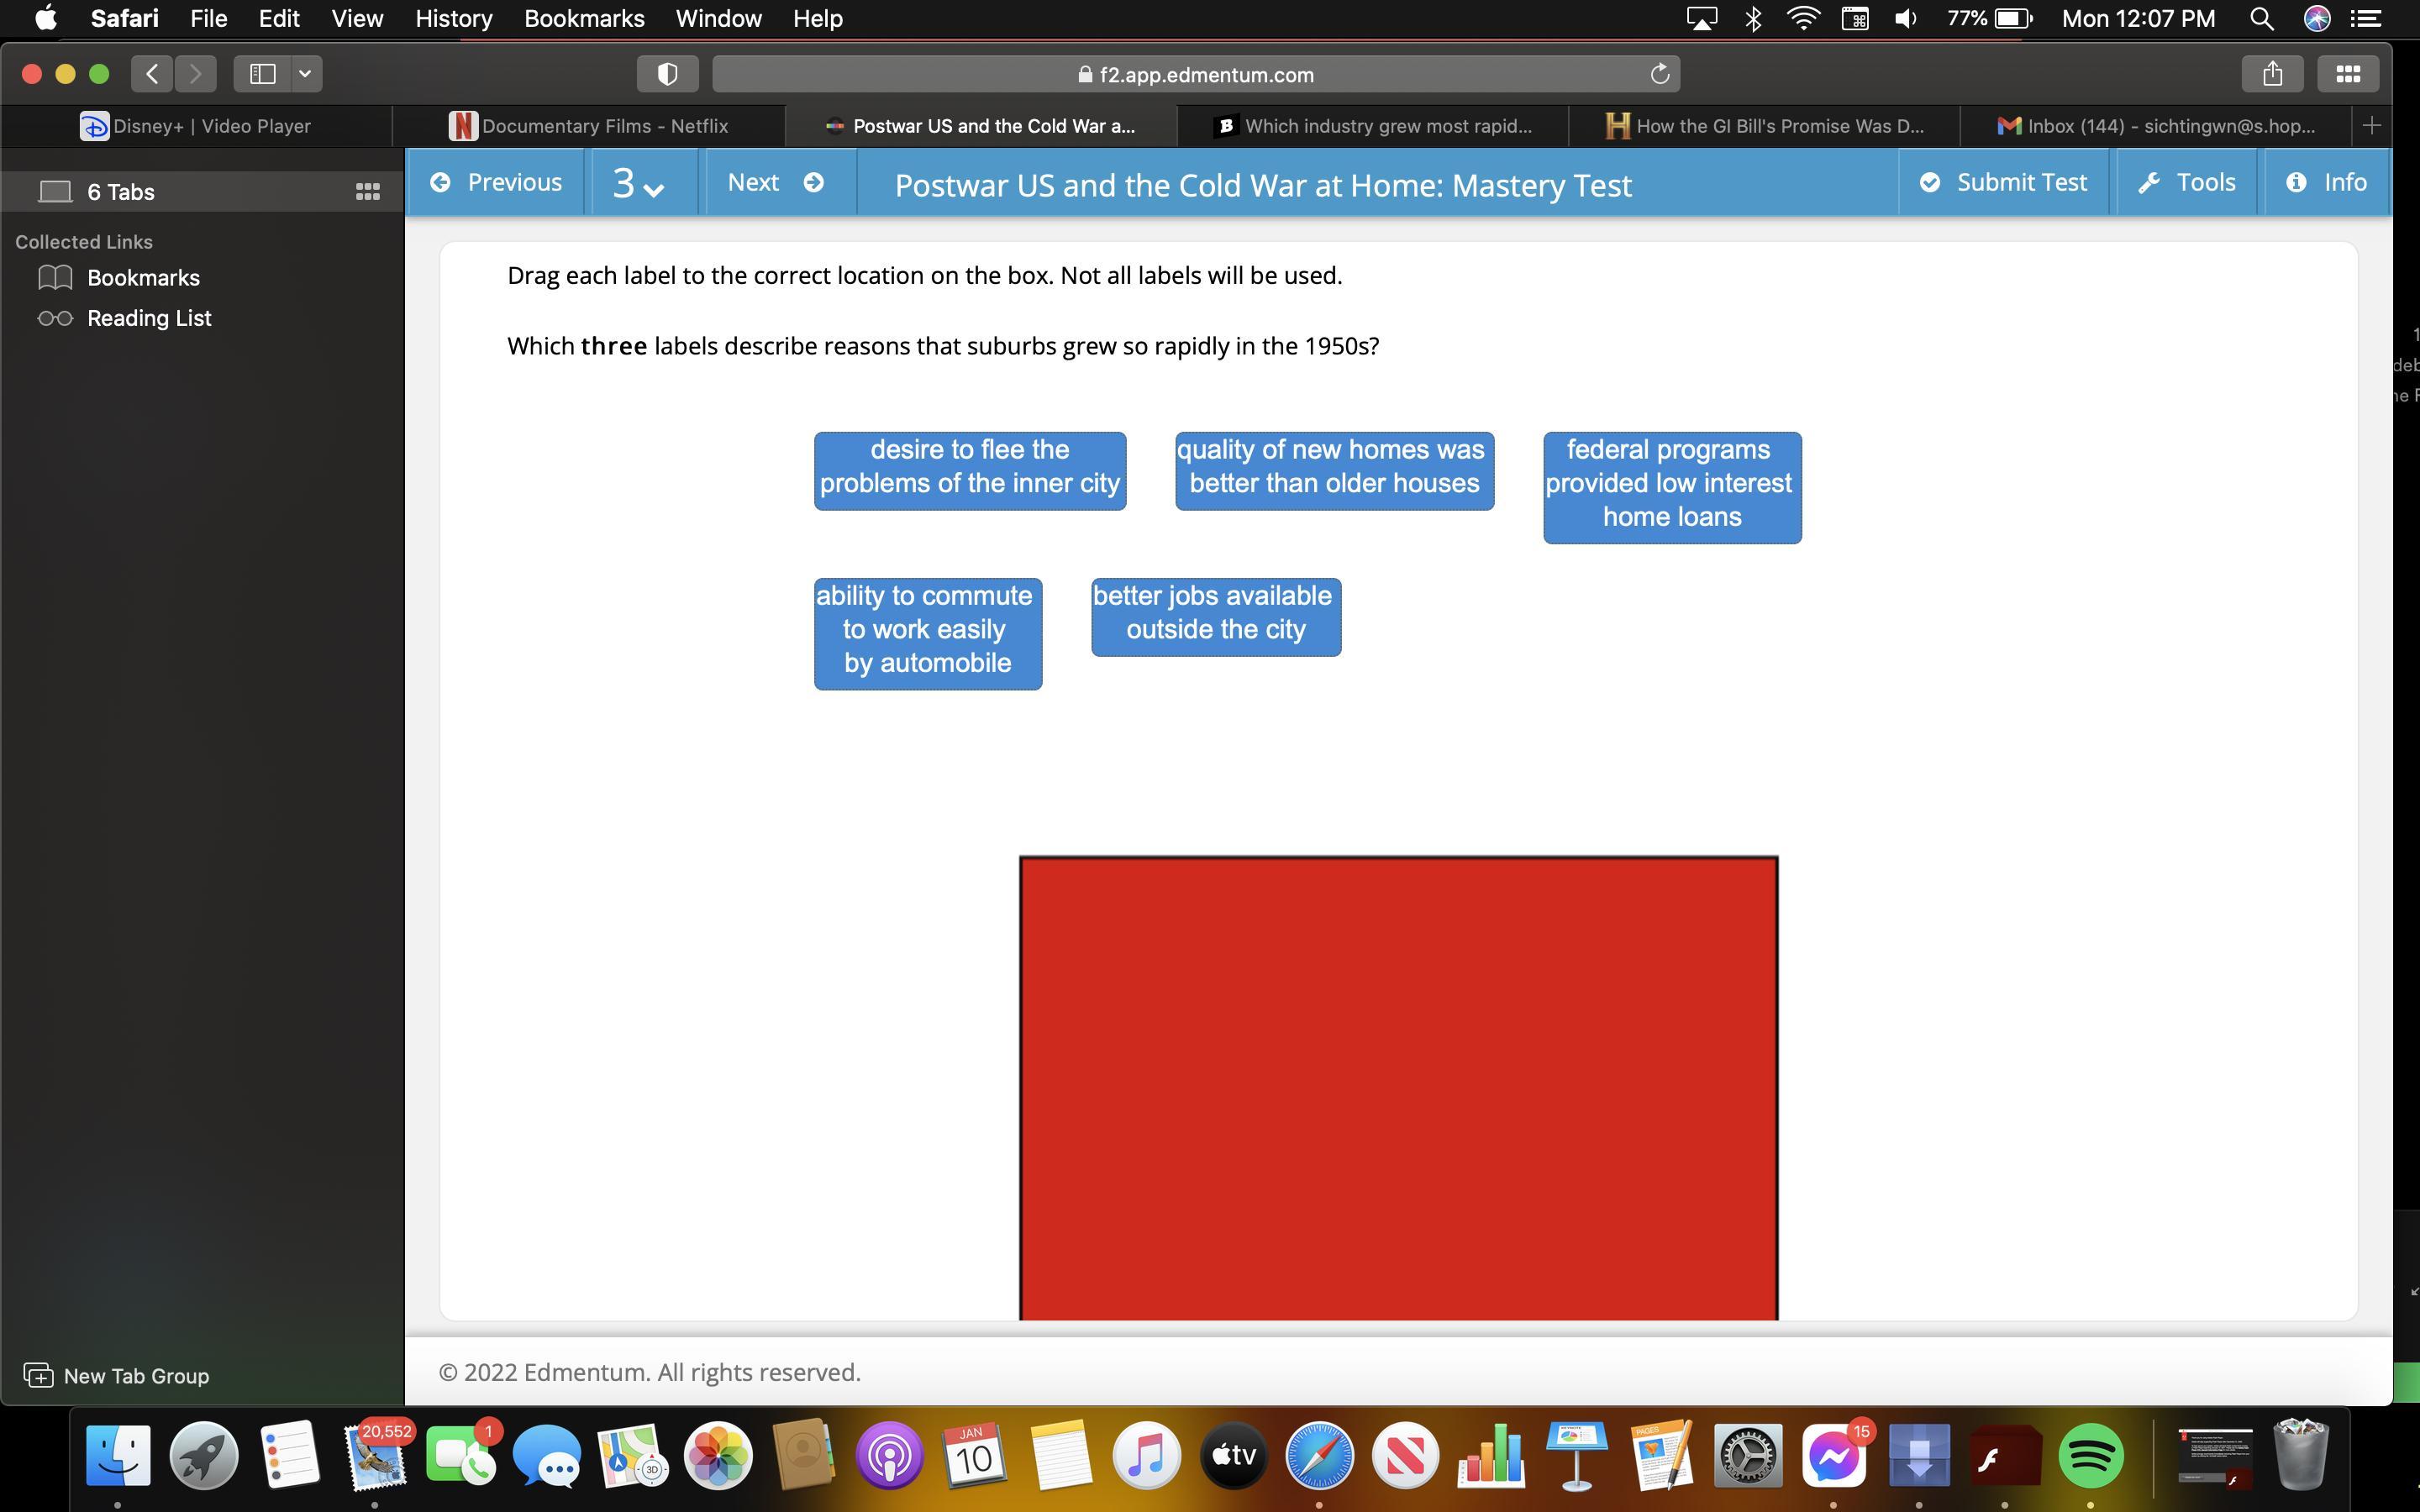Click the Submit Test button
Image resolution: width=2420 pixels, height=1512 pixels.
tap(2002, 183)
